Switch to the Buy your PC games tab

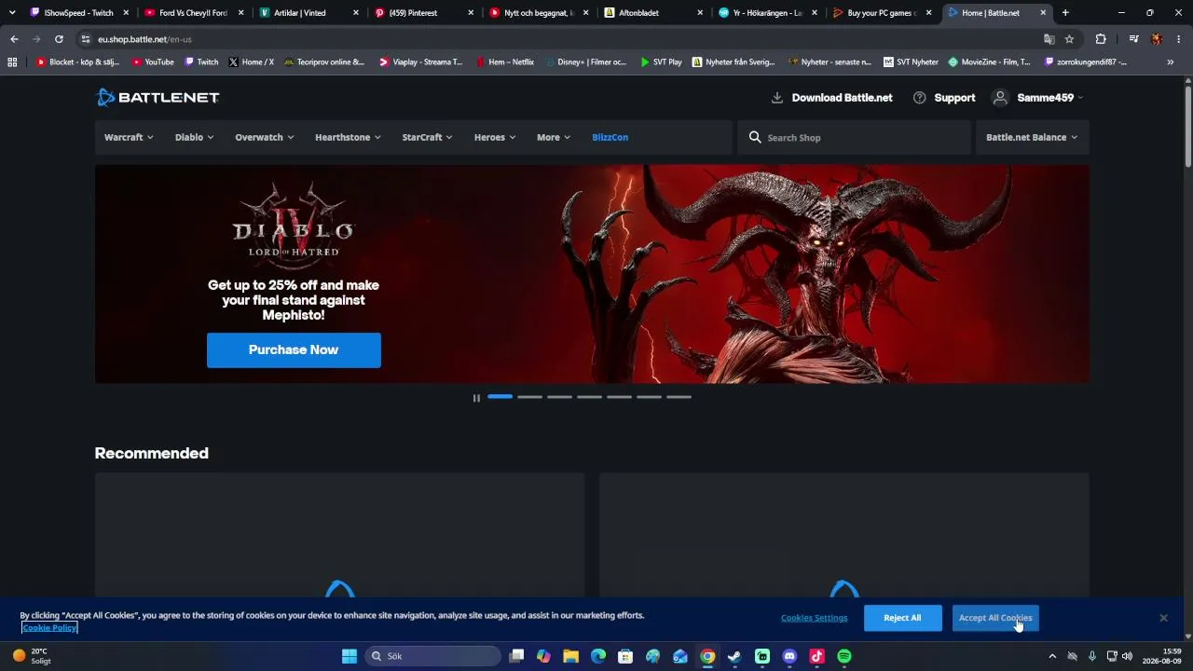(882, 13)
